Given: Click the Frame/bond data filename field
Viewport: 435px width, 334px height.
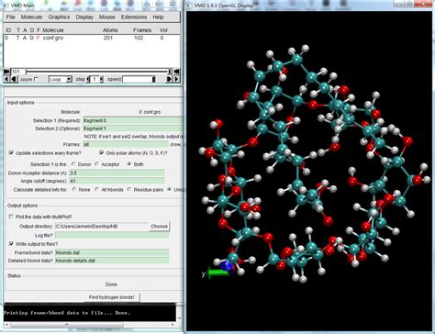Looking at the screenshot, I should 112,252.
